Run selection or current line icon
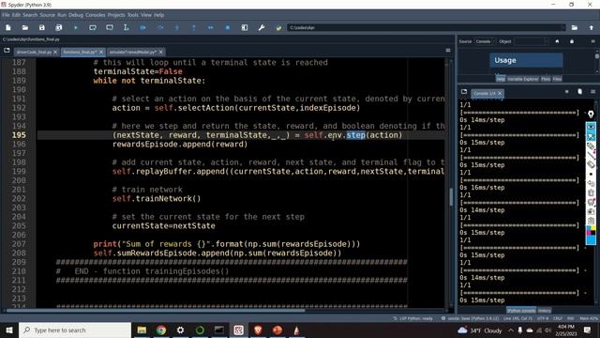This screenshot has width=600, height=338. 127,27
